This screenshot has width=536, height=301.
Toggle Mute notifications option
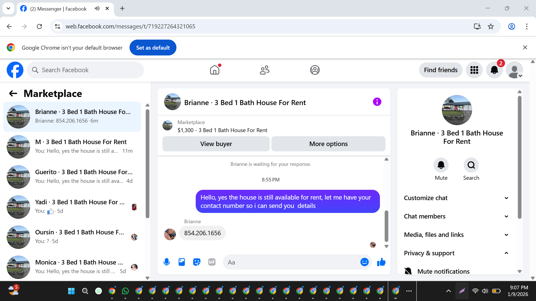click(x=443, y=271)
